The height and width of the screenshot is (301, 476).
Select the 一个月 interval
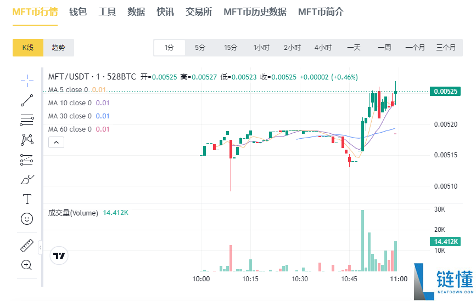pyautogui.click(x=415, y=48)
